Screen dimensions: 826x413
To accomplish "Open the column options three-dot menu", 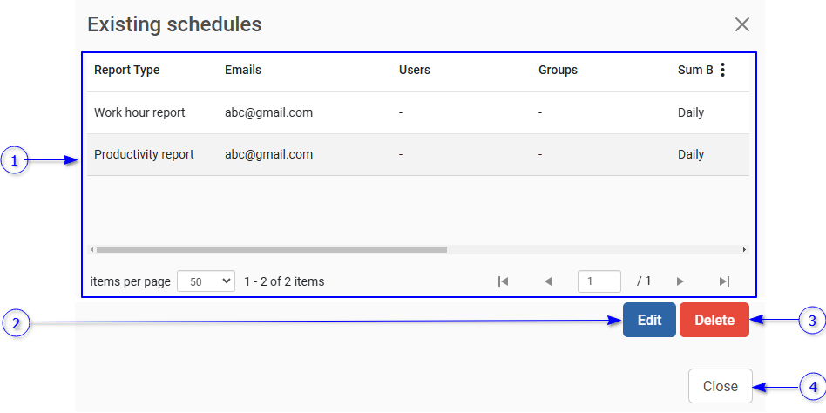I will [x=722, y=71].
